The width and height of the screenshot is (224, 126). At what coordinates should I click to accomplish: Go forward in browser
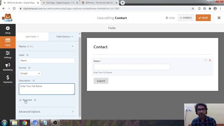[x=9, y=8]
